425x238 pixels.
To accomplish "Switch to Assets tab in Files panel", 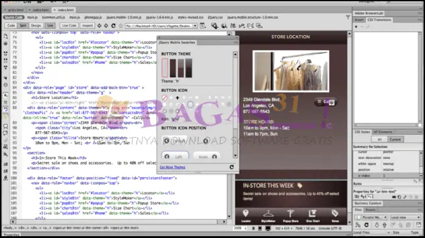I will click(x=371, y=209).
